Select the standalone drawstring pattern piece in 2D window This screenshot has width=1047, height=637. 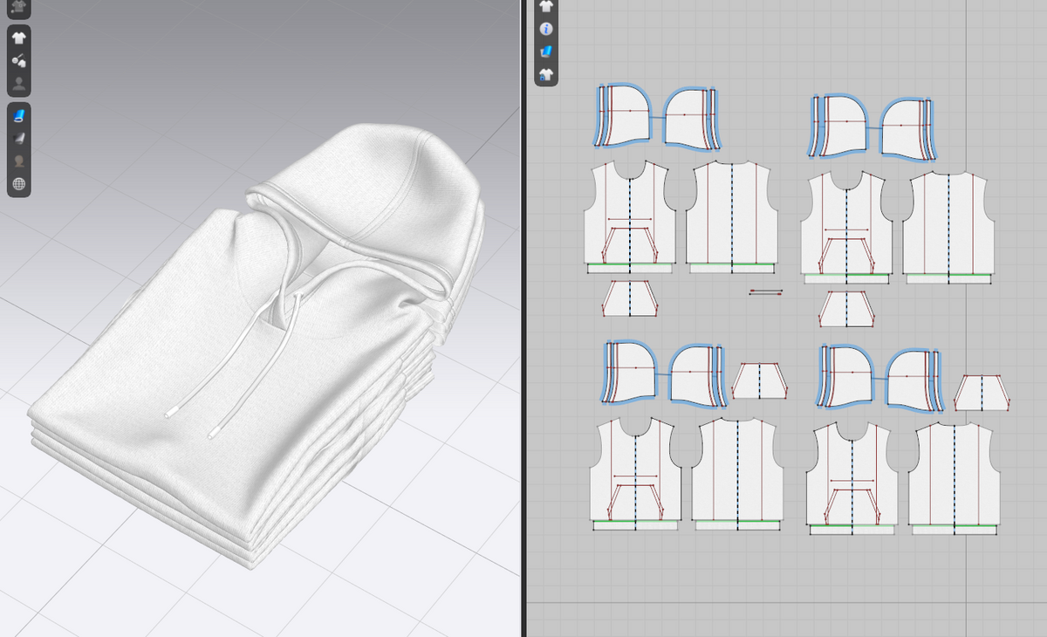click(766, 292)
